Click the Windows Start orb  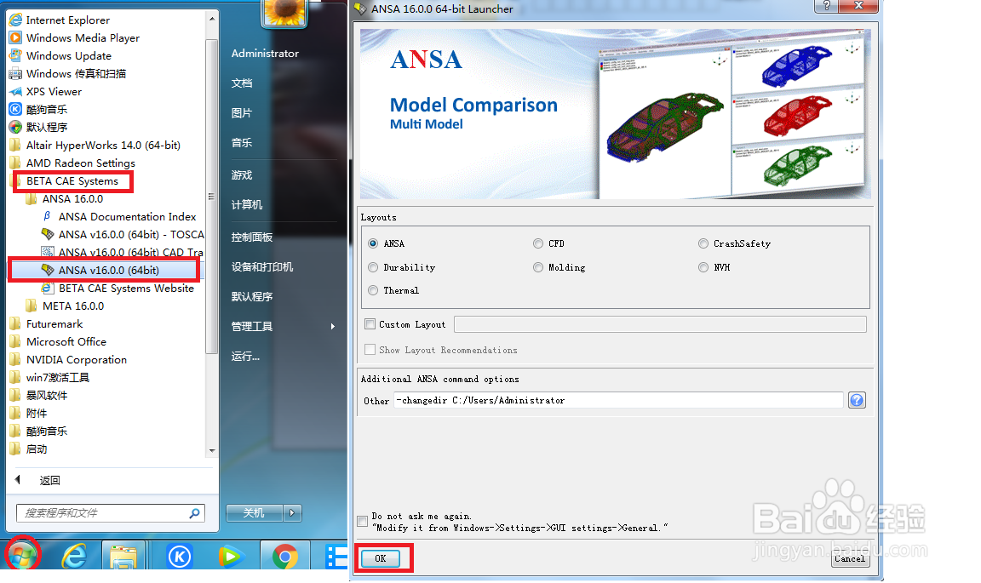[x=22, y=555]
